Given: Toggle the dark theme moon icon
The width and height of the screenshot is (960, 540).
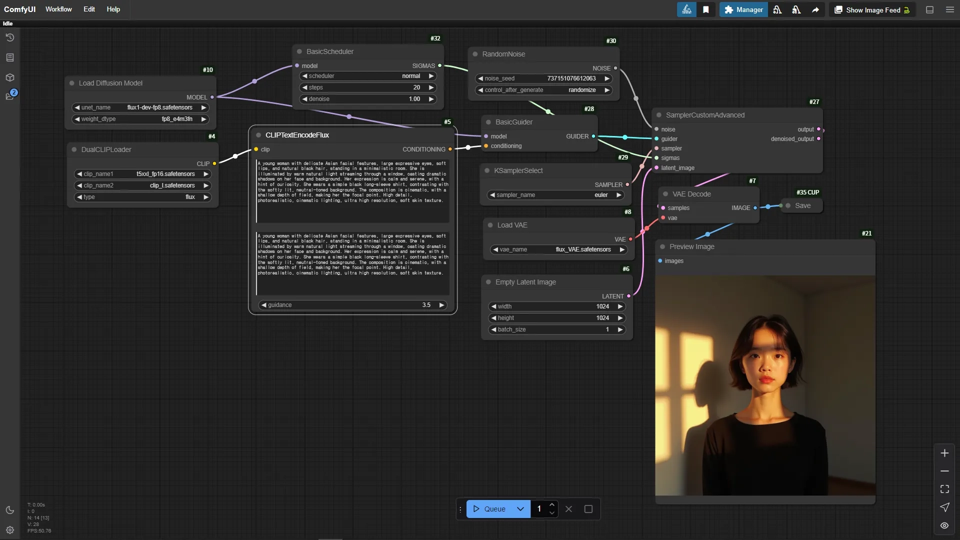Looking at the screenshot, I should 9,510.
